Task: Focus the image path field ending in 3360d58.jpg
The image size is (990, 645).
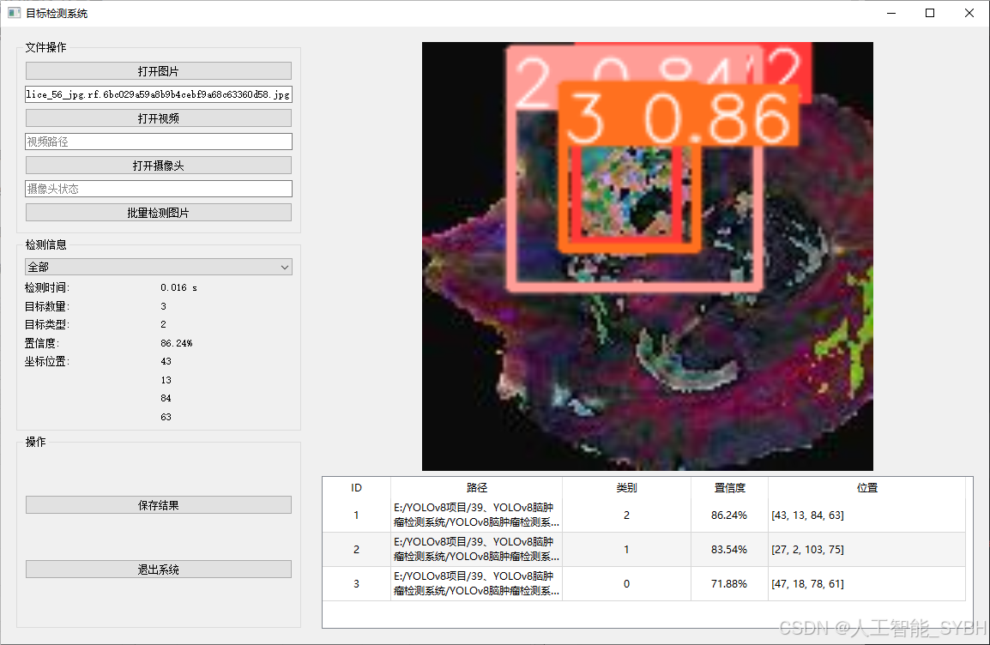Action: point(159,94)
